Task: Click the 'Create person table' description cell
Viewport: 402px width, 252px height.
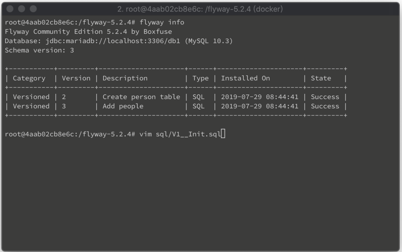Action: [141, 97]
